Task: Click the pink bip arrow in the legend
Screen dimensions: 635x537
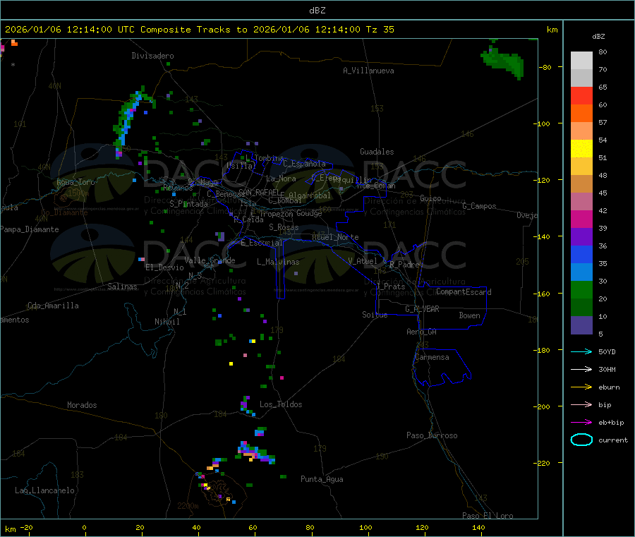Action: coord(581,404)
